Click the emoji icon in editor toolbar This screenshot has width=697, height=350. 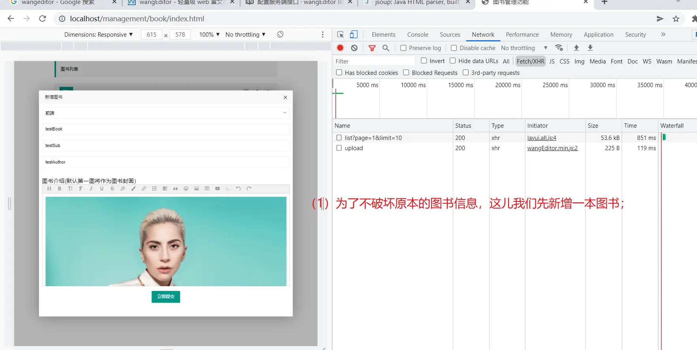pos(186,189)
